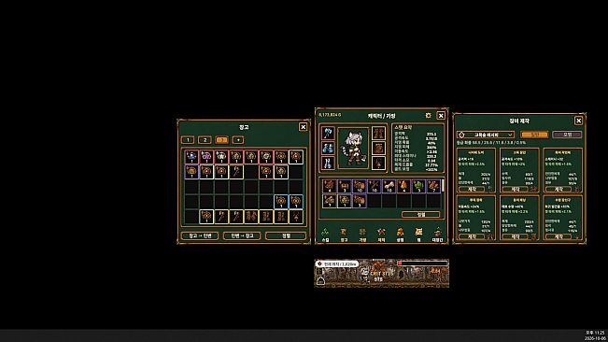The width and height of the screenshot is (608, 342).
Task: Craft the bottom-right recipe item
Action: [x=559, y=236]
